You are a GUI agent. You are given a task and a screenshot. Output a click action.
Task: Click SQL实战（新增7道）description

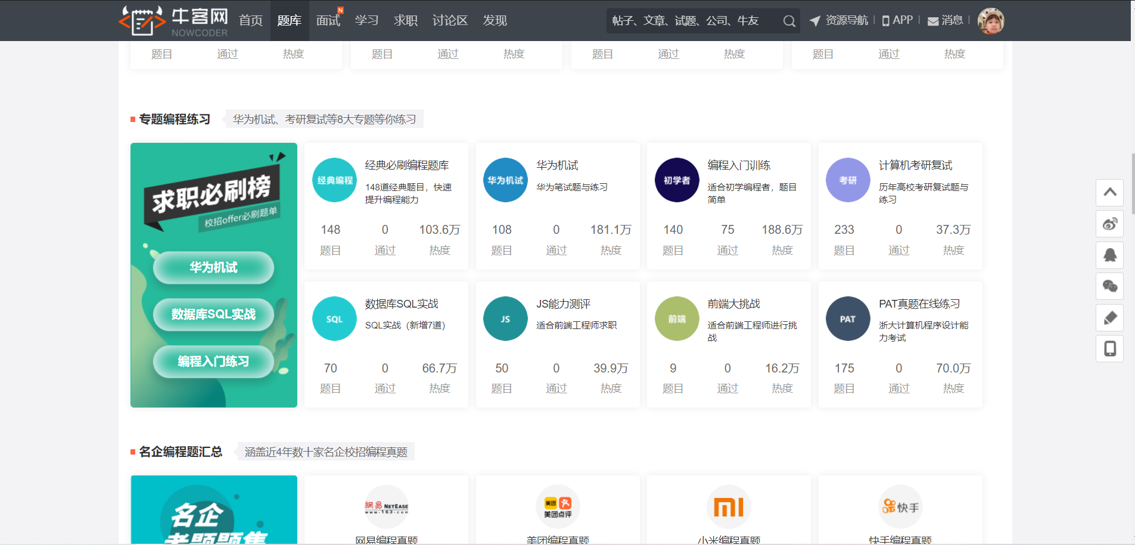[405, 325]
